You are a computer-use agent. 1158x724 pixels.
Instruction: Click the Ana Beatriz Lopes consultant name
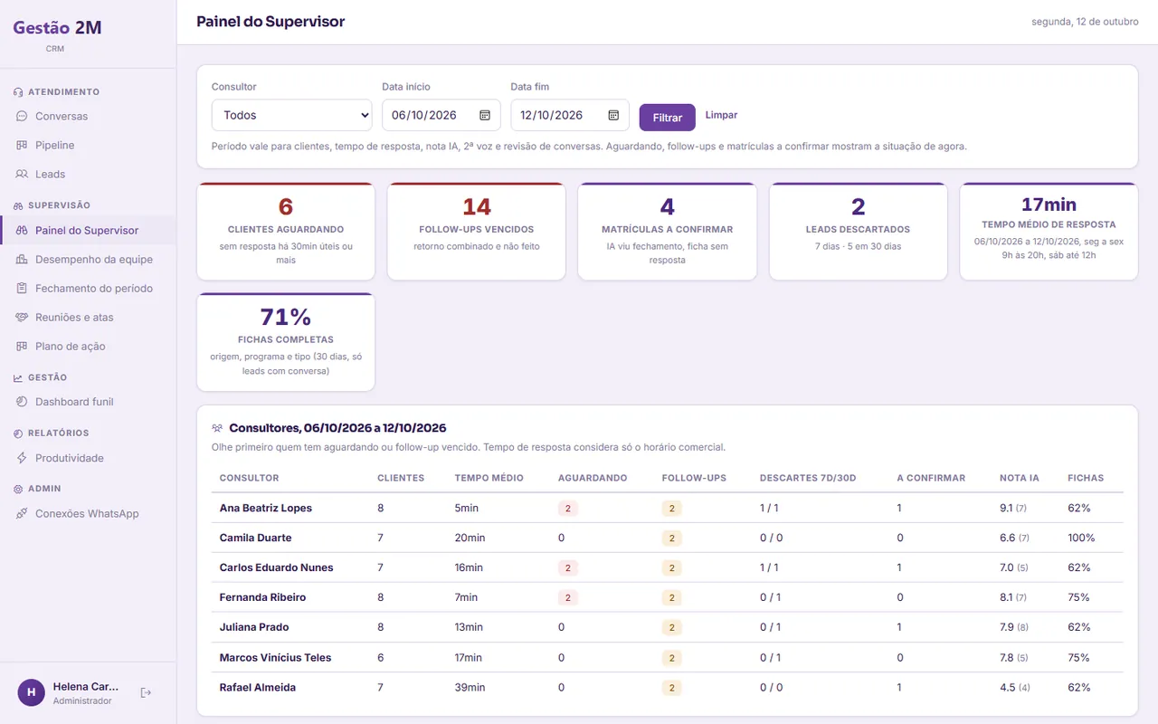[266, 508]
